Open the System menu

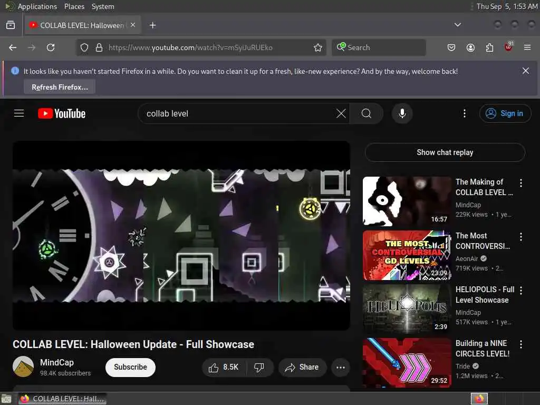(x=103, y=6)
